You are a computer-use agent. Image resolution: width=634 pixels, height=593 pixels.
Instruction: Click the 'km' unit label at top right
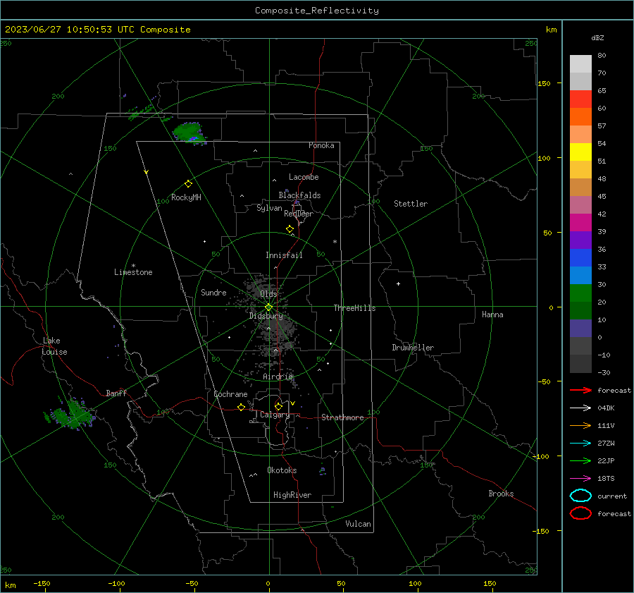tap(551, 30)
